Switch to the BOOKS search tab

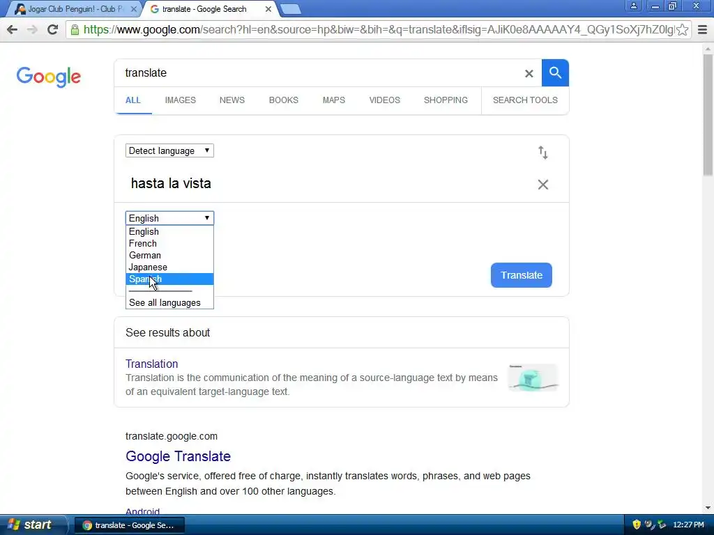coord(283,100)
